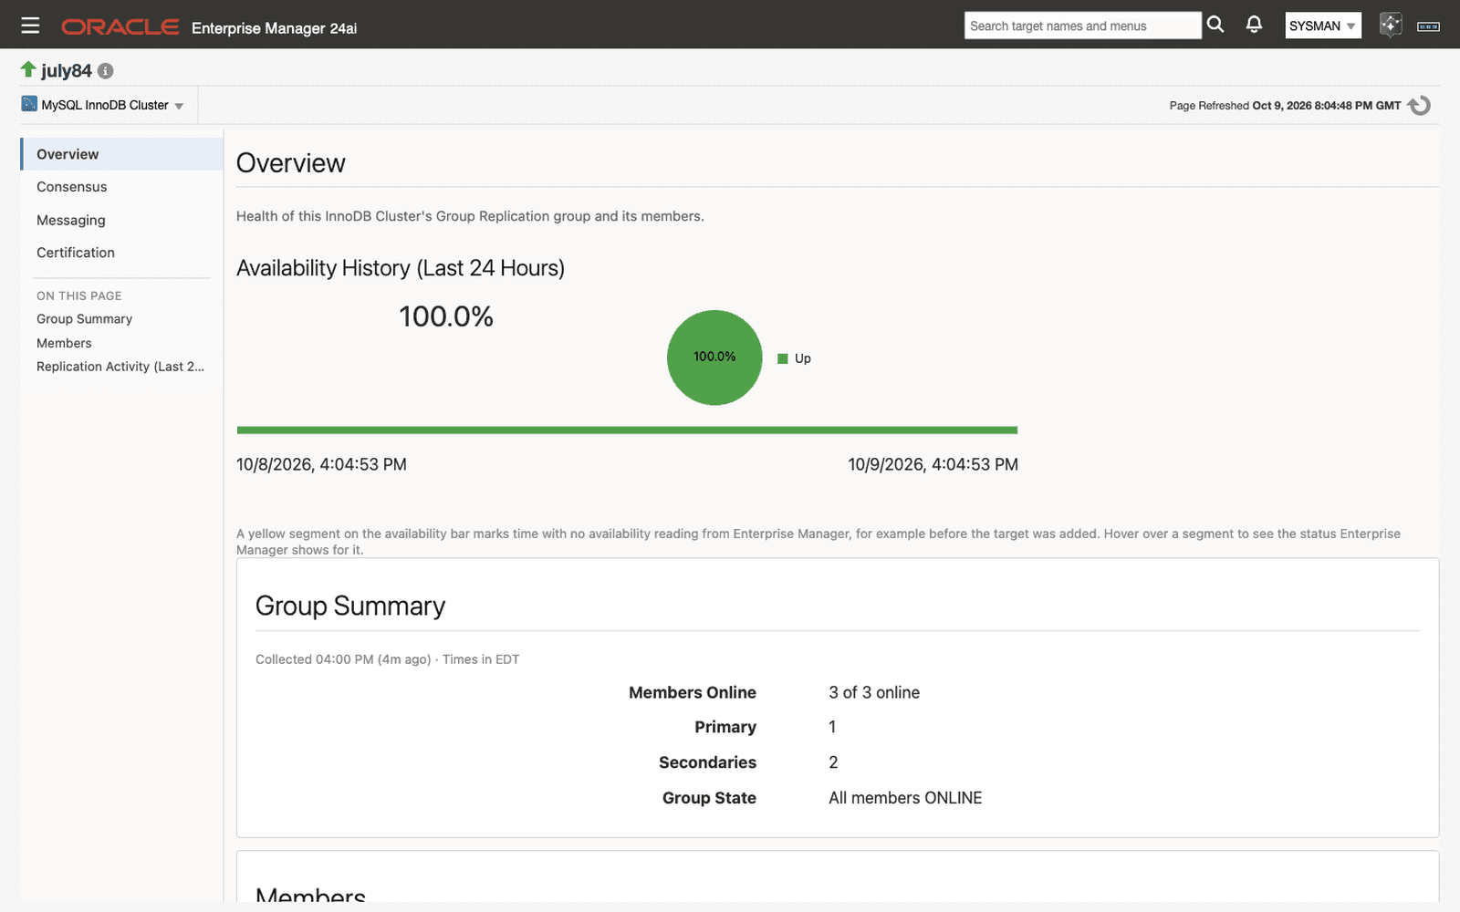Click 'All members ONLINE' group state
The height and width of the screenshot is (912, 1460).
coord(905,798)
